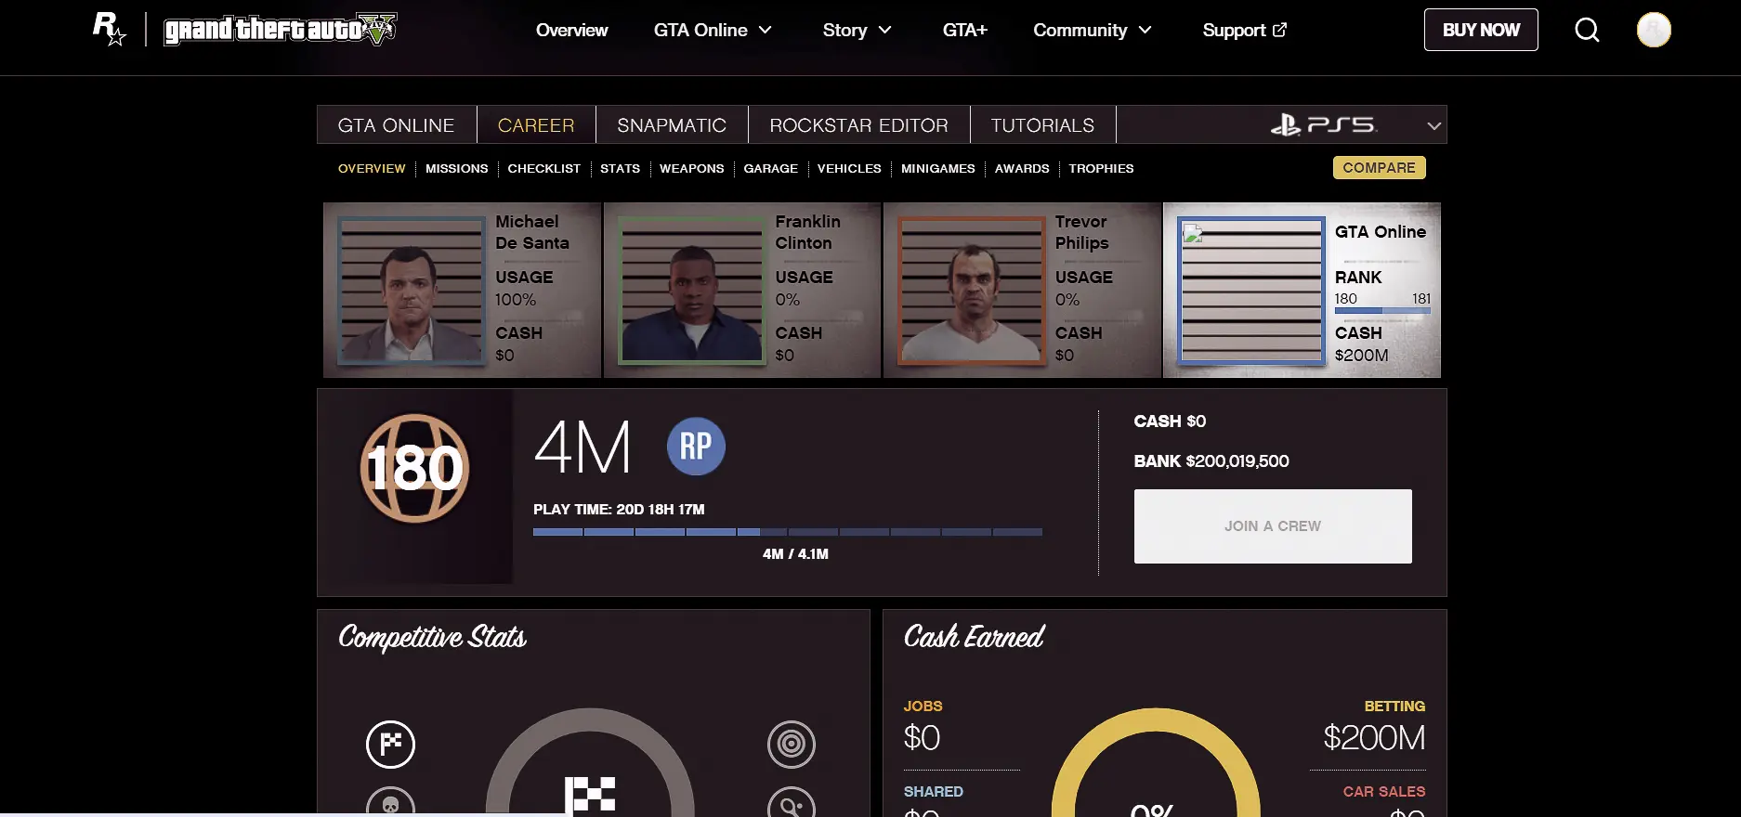Click the "CASH $0" text above BANK

1170,421
